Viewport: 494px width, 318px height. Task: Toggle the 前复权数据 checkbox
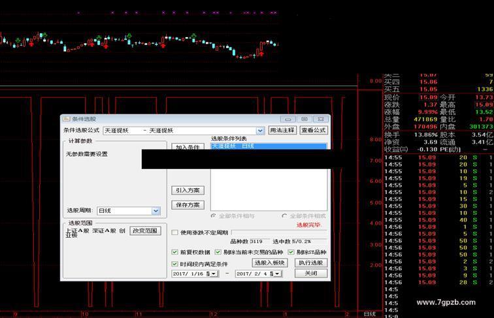pos(175,252)
